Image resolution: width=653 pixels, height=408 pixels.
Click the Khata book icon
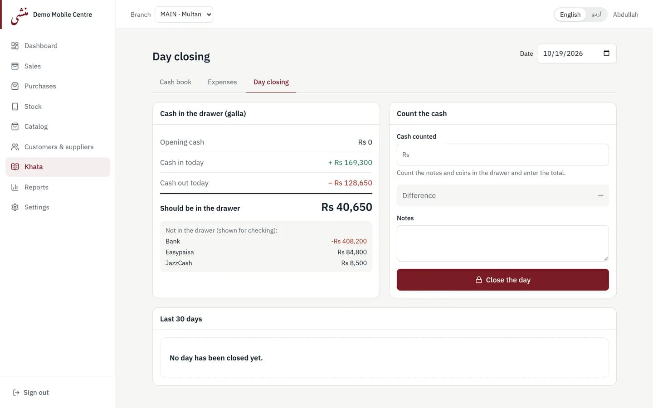[x=15, y=167]
